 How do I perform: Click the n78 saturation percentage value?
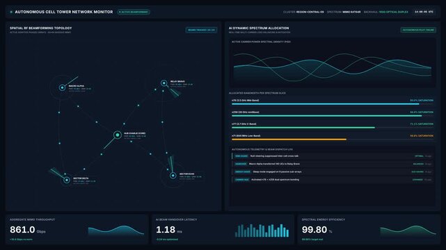click(x=422, y=101)
